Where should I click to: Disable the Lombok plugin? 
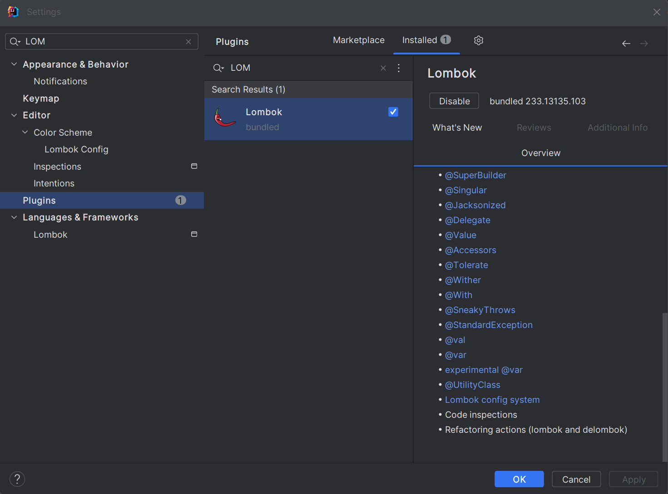(x=454, y=101)
